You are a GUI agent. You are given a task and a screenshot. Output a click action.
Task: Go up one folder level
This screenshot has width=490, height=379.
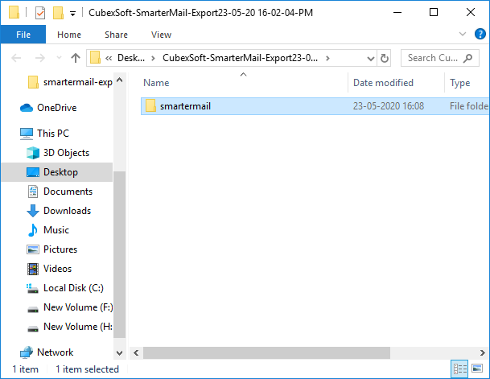coord(76,58)
